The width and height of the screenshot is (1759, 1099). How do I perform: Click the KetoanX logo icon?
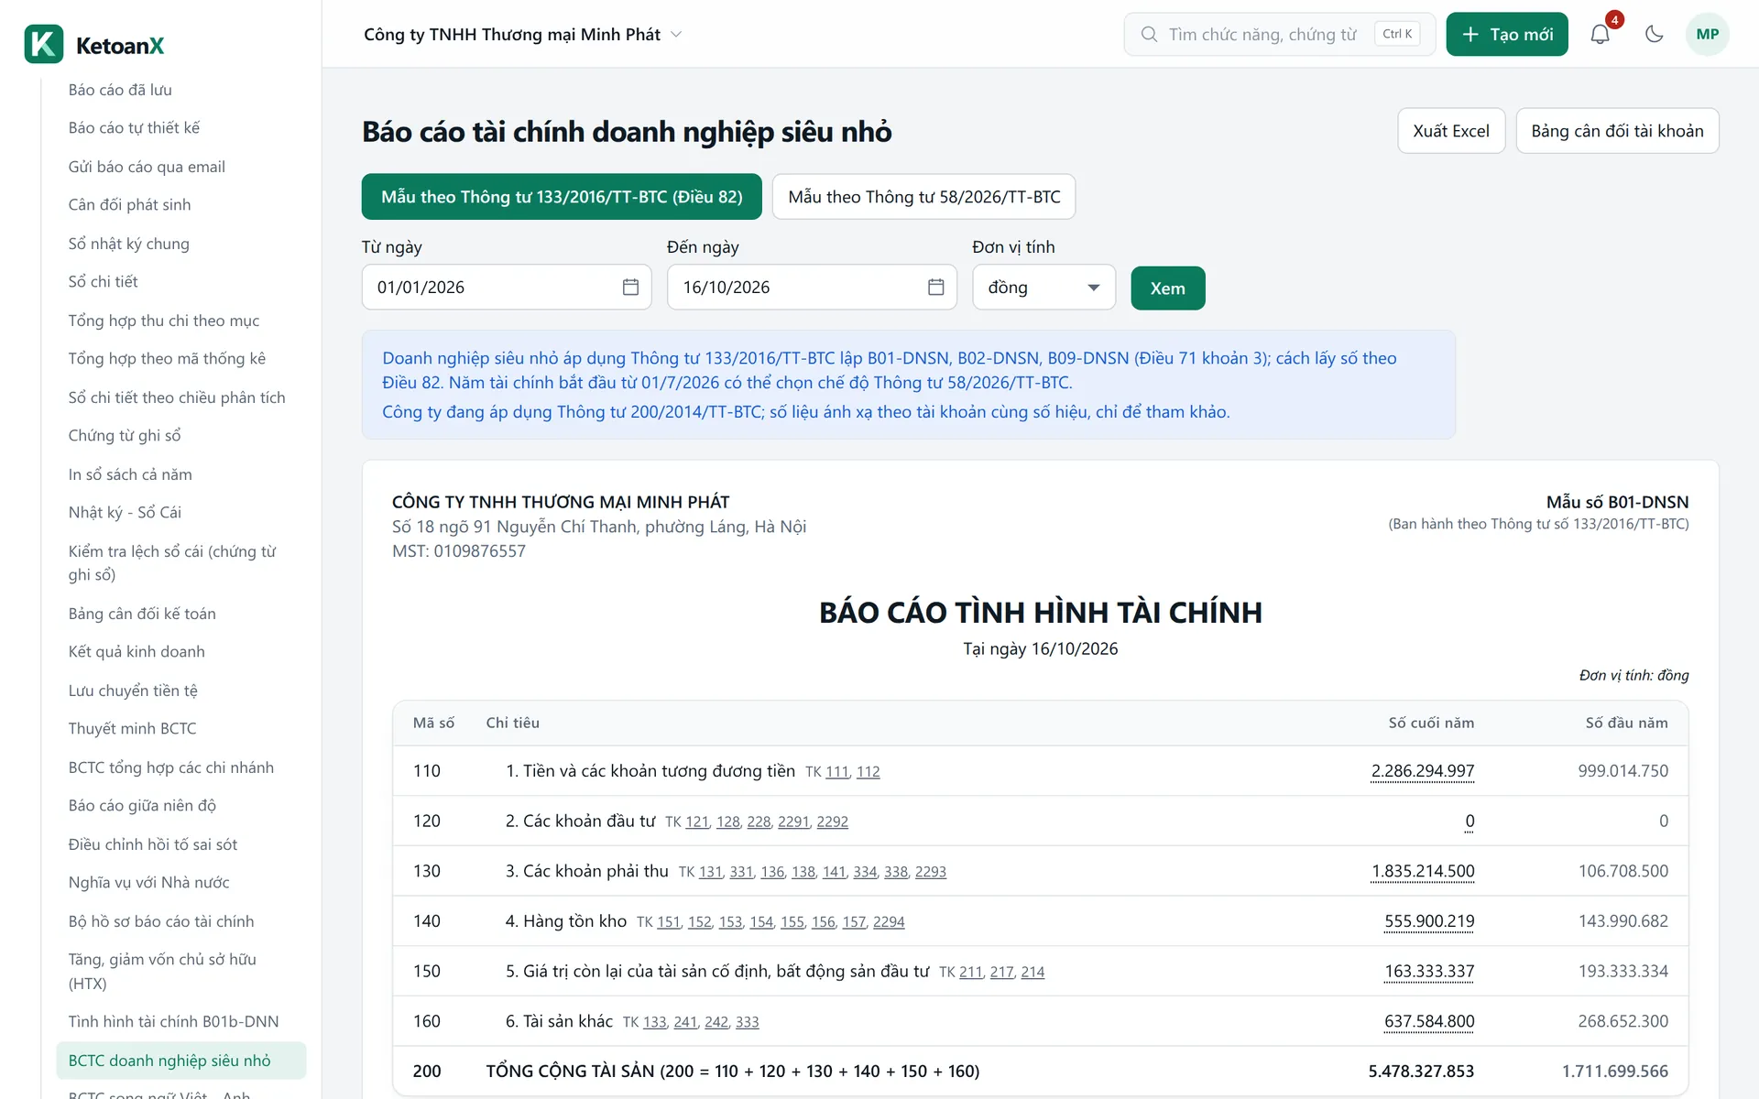click(44, 44)
